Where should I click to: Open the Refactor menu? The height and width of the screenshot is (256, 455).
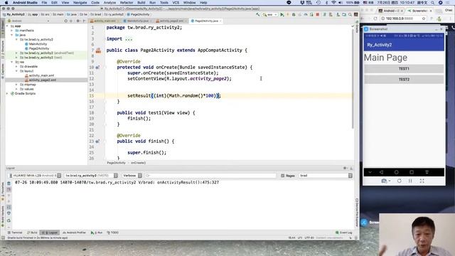(127, 3)
